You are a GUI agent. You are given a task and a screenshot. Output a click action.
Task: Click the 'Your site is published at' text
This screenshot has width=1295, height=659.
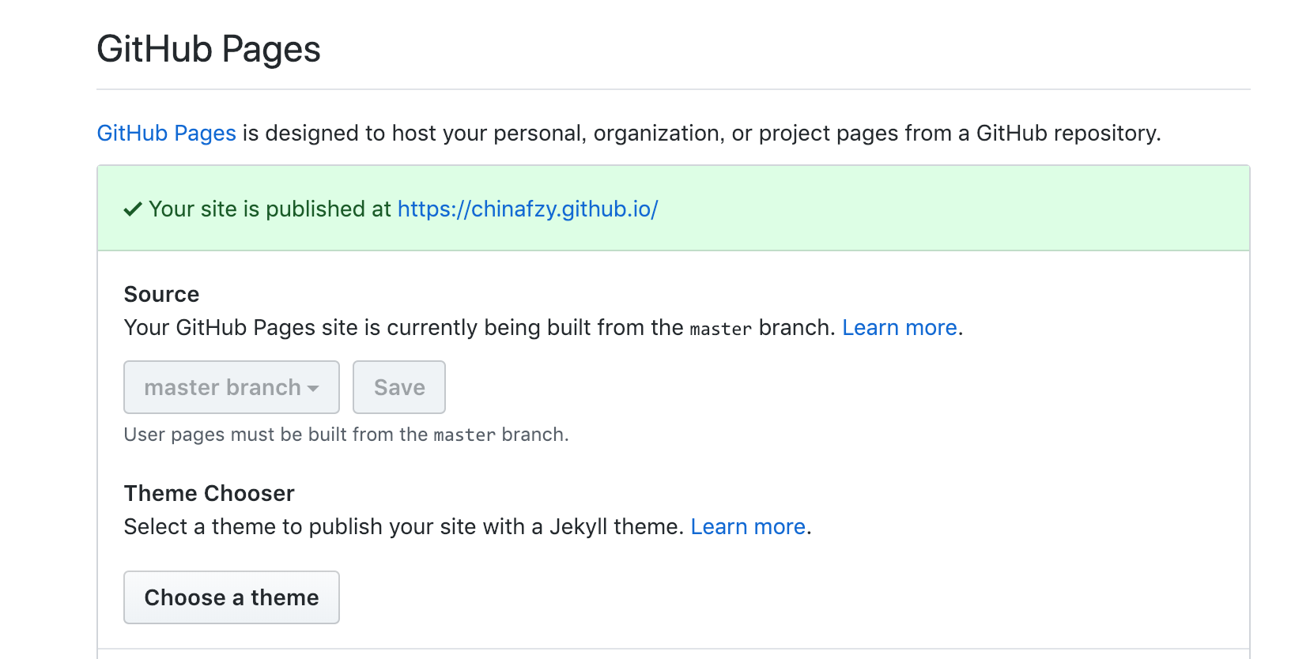270,209
